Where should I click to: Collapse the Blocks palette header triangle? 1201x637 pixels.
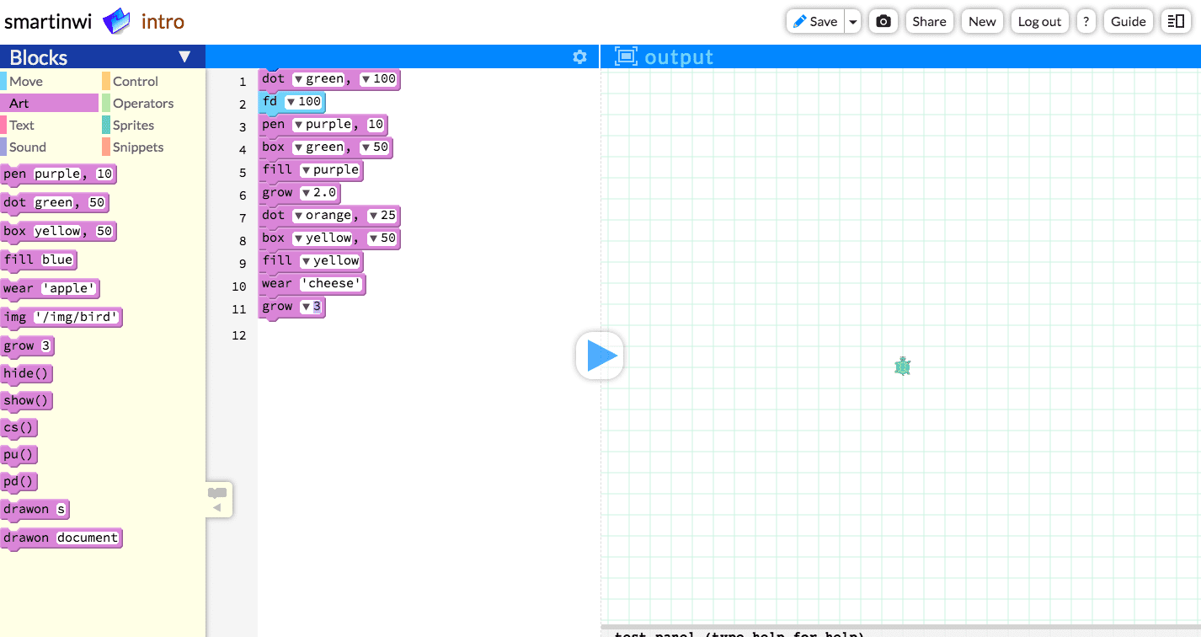185,56
